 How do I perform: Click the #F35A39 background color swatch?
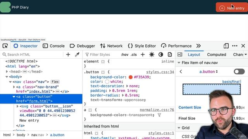tap(131, 77)
